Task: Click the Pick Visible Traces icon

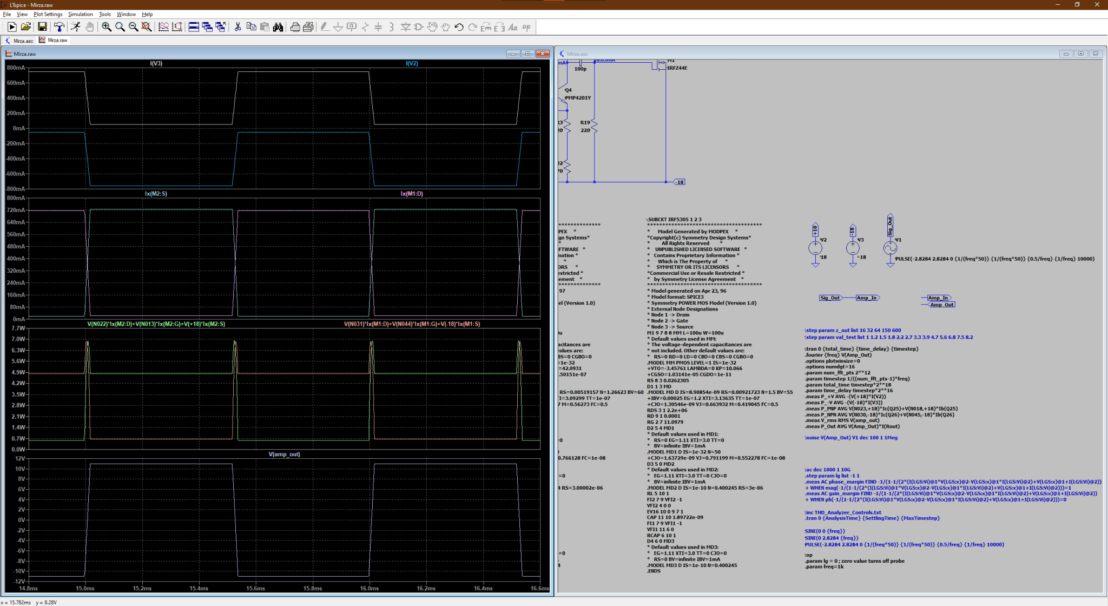Action: pyautogui.click(x=163, y=27)
